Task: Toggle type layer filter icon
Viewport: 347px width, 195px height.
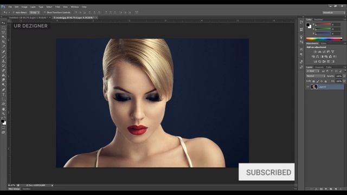Action: tap(332, 71)
